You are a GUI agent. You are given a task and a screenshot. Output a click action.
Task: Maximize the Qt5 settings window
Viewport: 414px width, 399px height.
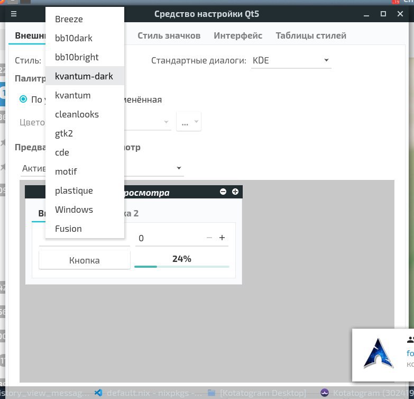383,14
